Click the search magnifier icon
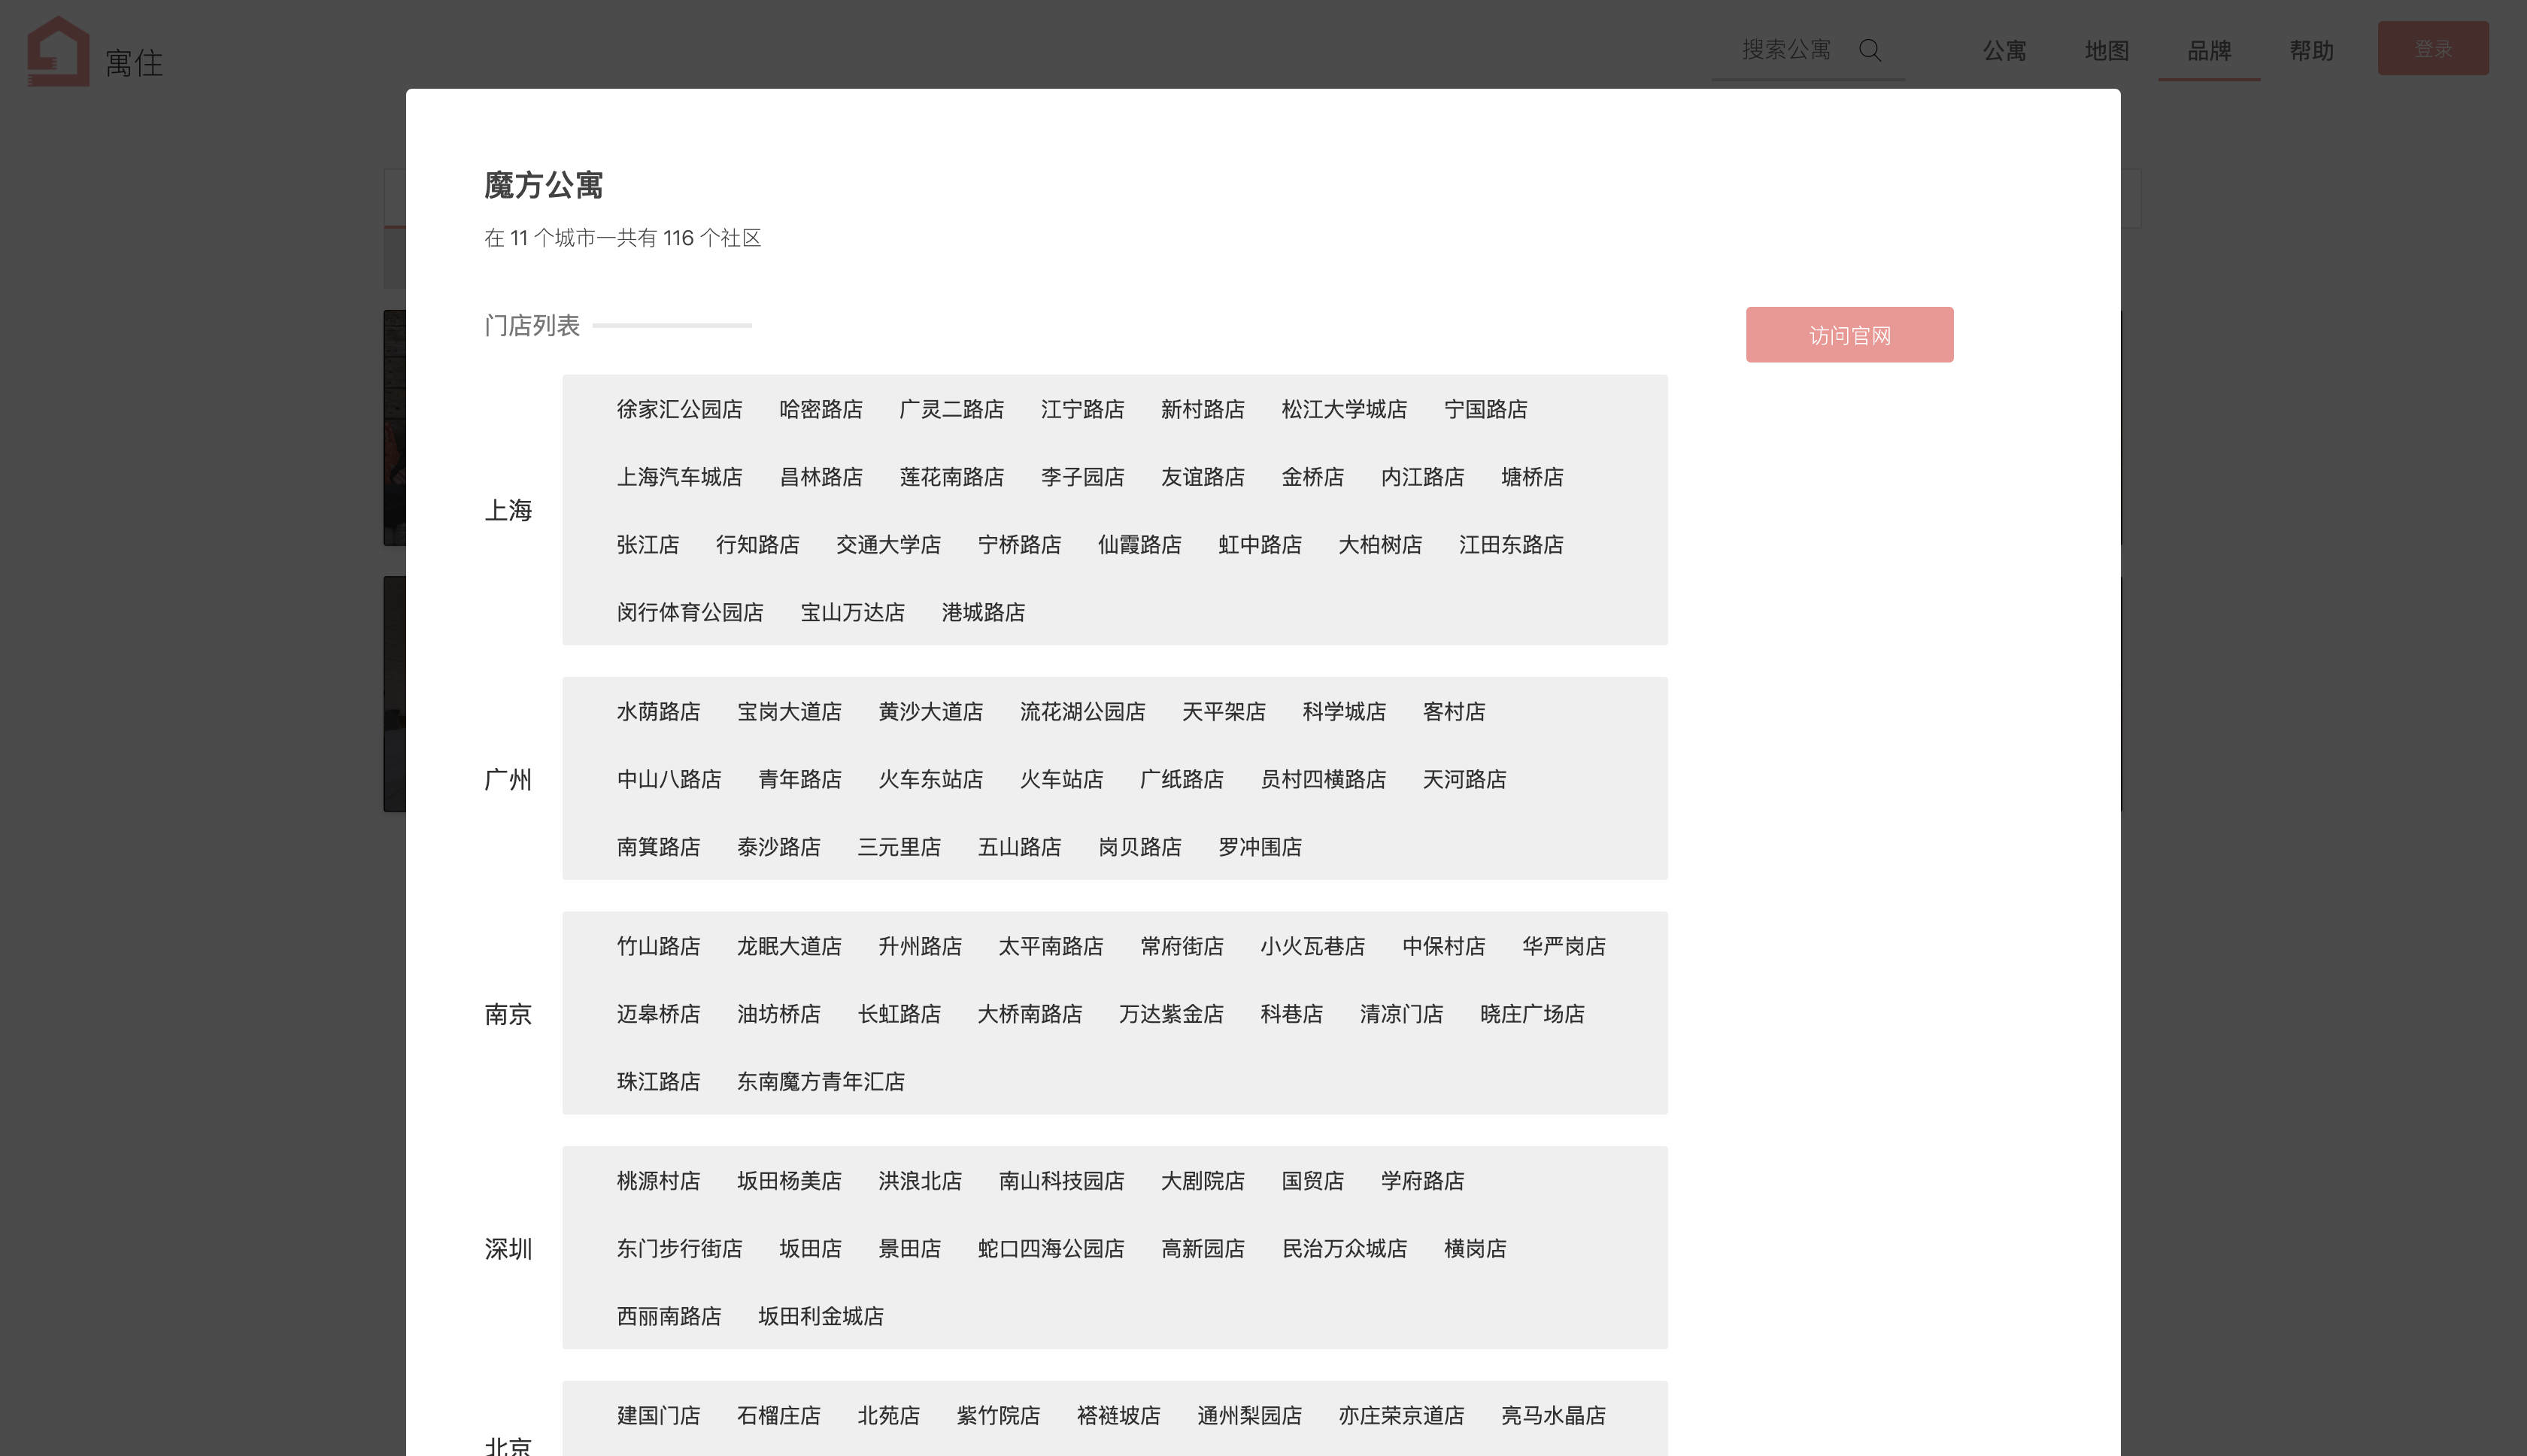2527x1456 pixels. pyautogui.click(x=1869, y=50)
